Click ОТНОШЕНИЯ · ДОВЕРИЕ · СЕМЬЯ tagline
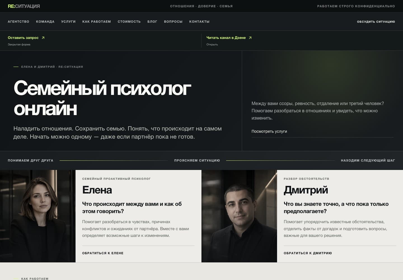 pyautogui.click(x=201, y=6)
